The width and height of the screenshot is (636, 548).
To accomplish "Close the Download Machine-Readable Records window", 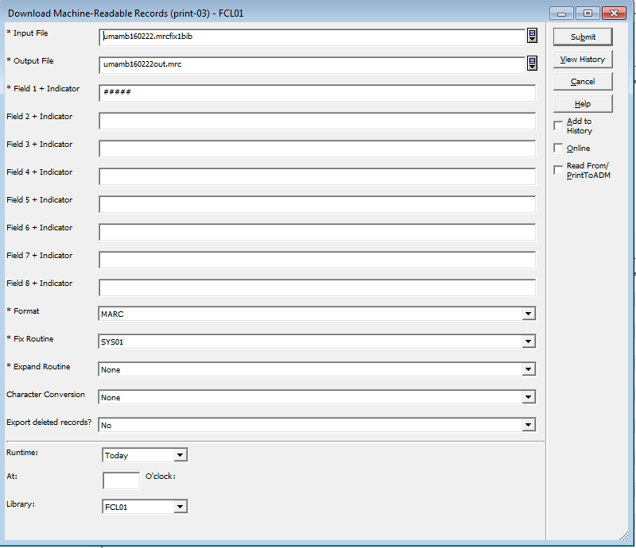I will [x=613, y=14].
